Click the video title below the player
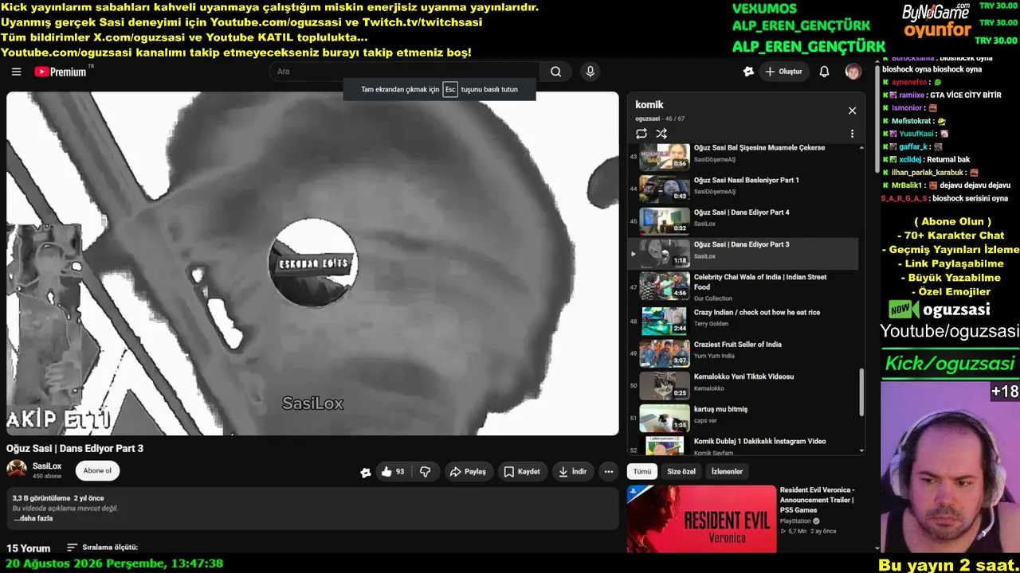Viewport: 1020px width, 573px height. (75, 448)
